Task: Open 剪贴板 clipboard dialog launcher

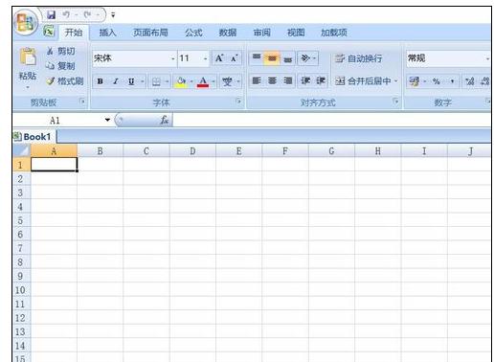Action: [82, 102]
